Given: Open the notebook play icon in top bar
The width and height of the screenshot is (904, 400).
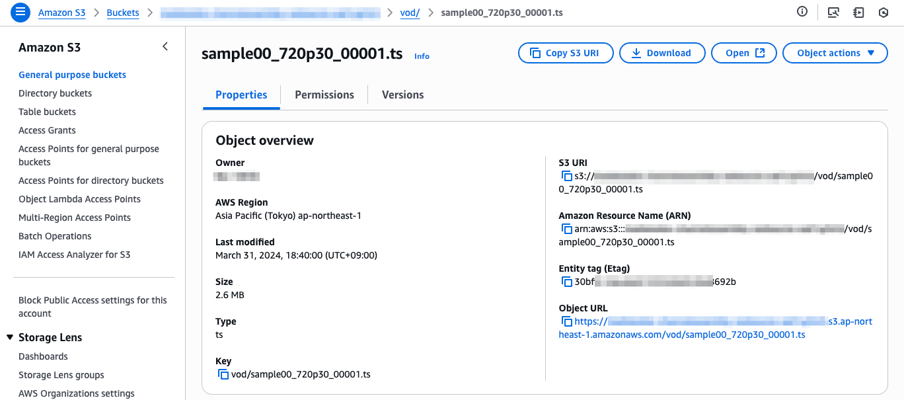Looking at the screenshot, I should click(x=858, y=13).
